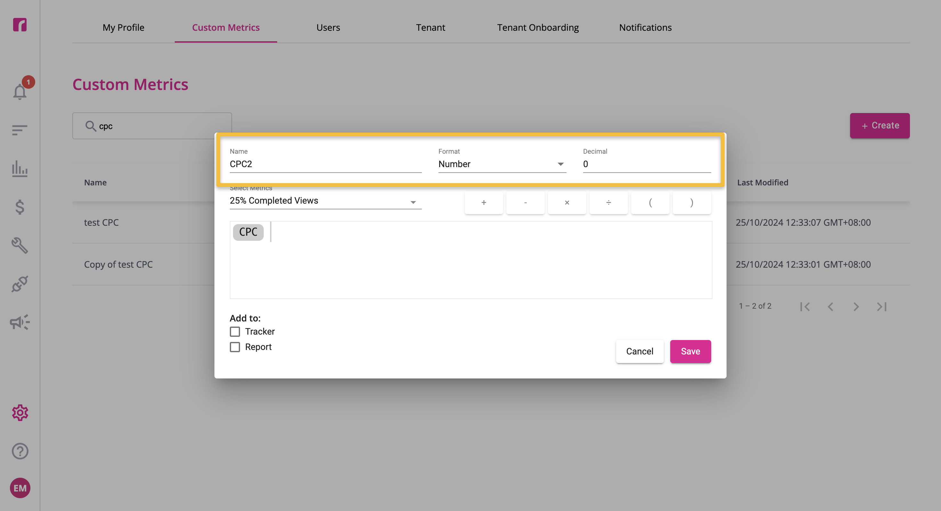Switch to the Users tab

click(328, 28)
